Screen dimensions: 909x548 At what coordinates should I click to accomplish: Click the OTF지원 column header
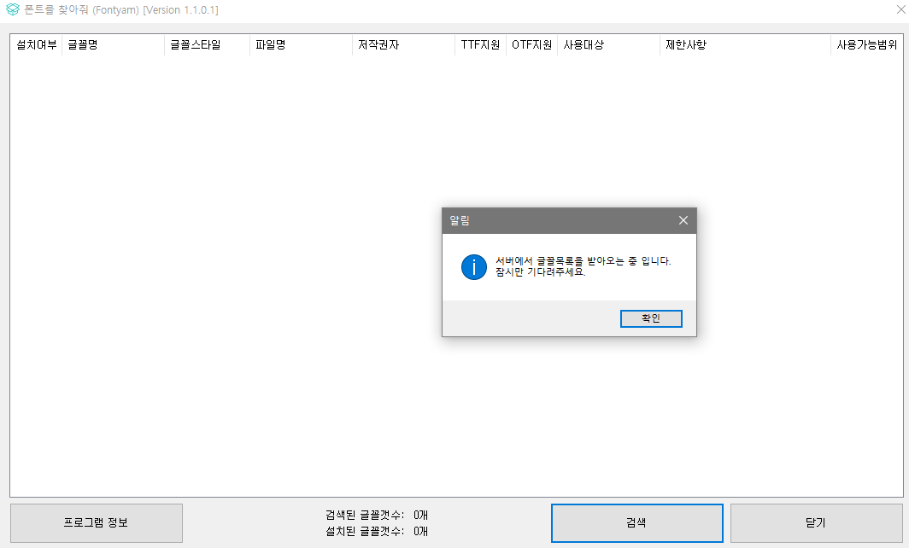coord(531,44)
